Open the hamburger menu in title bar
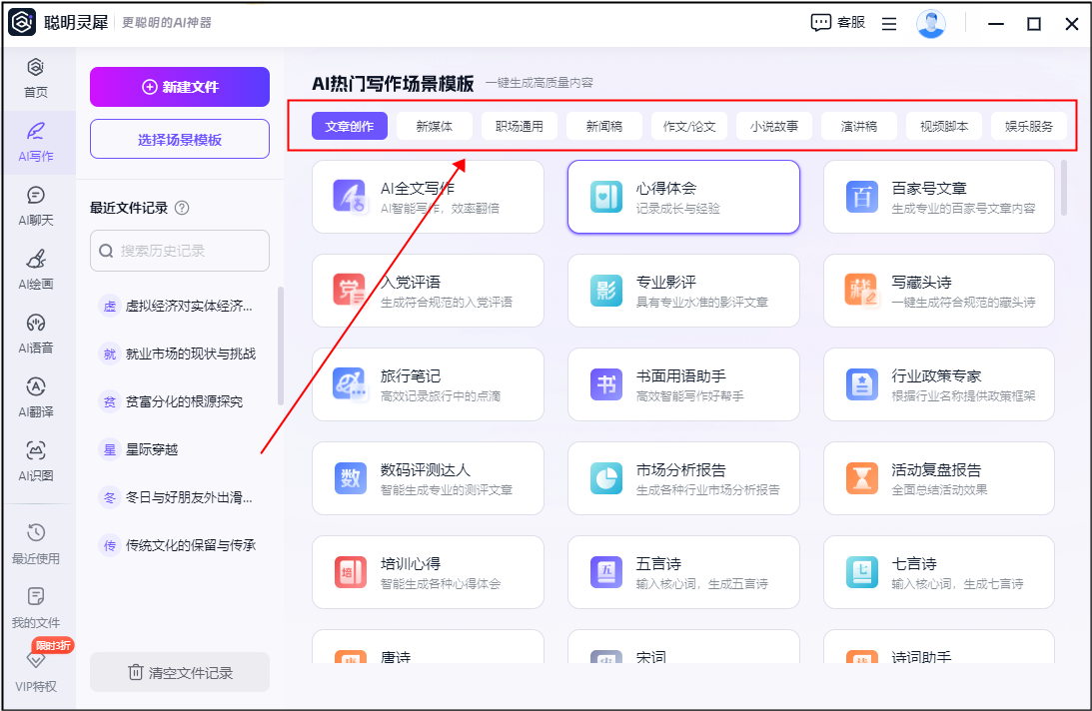 [x=888, y=24]
